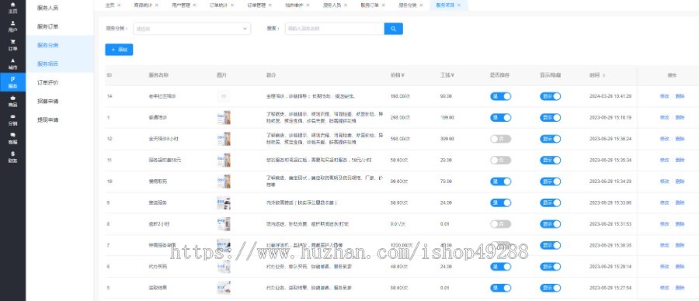Image resolution: width=699 pixels, height=301 pixels.
Task: Click the 工钱¥ column header
Action: tap(447, 75)
